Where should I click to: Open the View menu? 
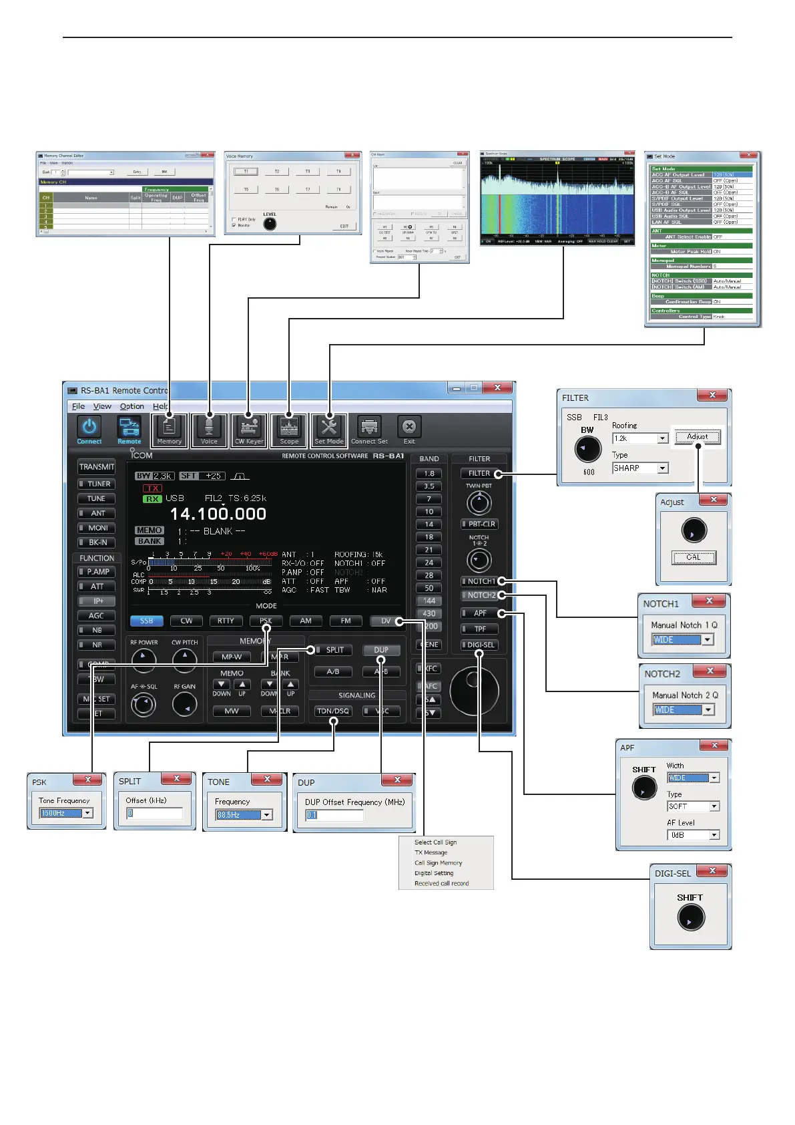click(x=102, y=406)
